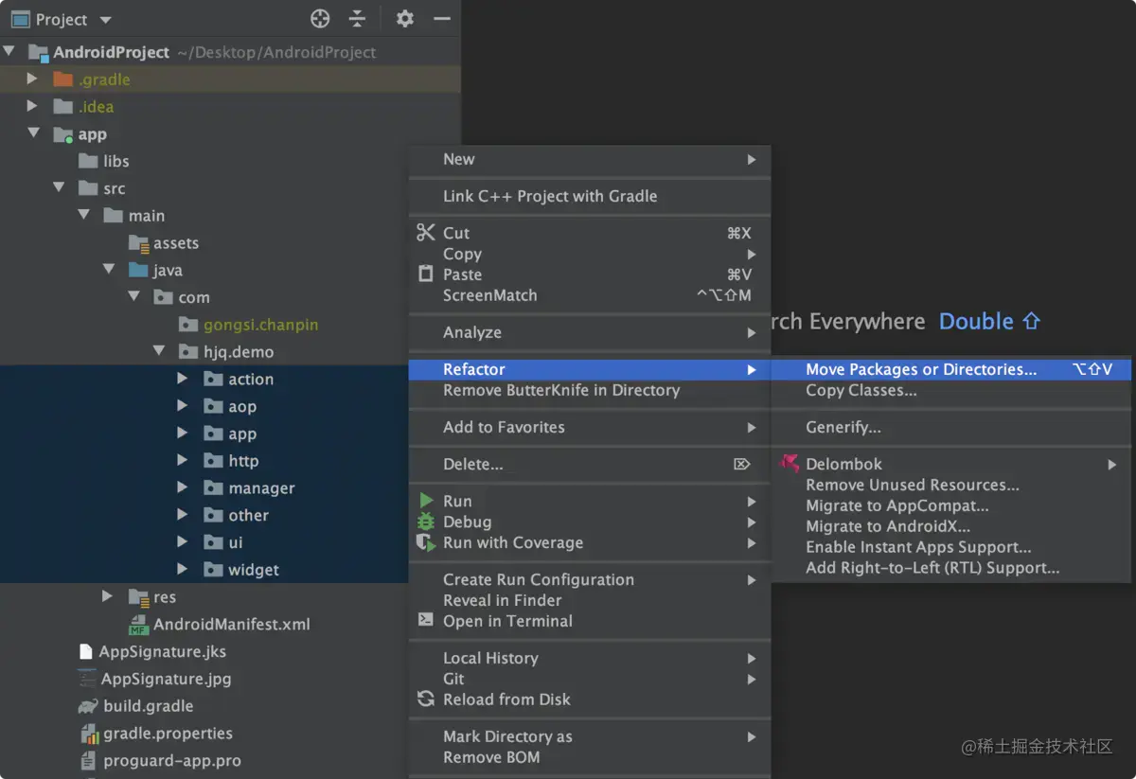This screenshot has height=779, width=1136.
Task: Open the project panel settings gear
Action: [x=405, y=19]
